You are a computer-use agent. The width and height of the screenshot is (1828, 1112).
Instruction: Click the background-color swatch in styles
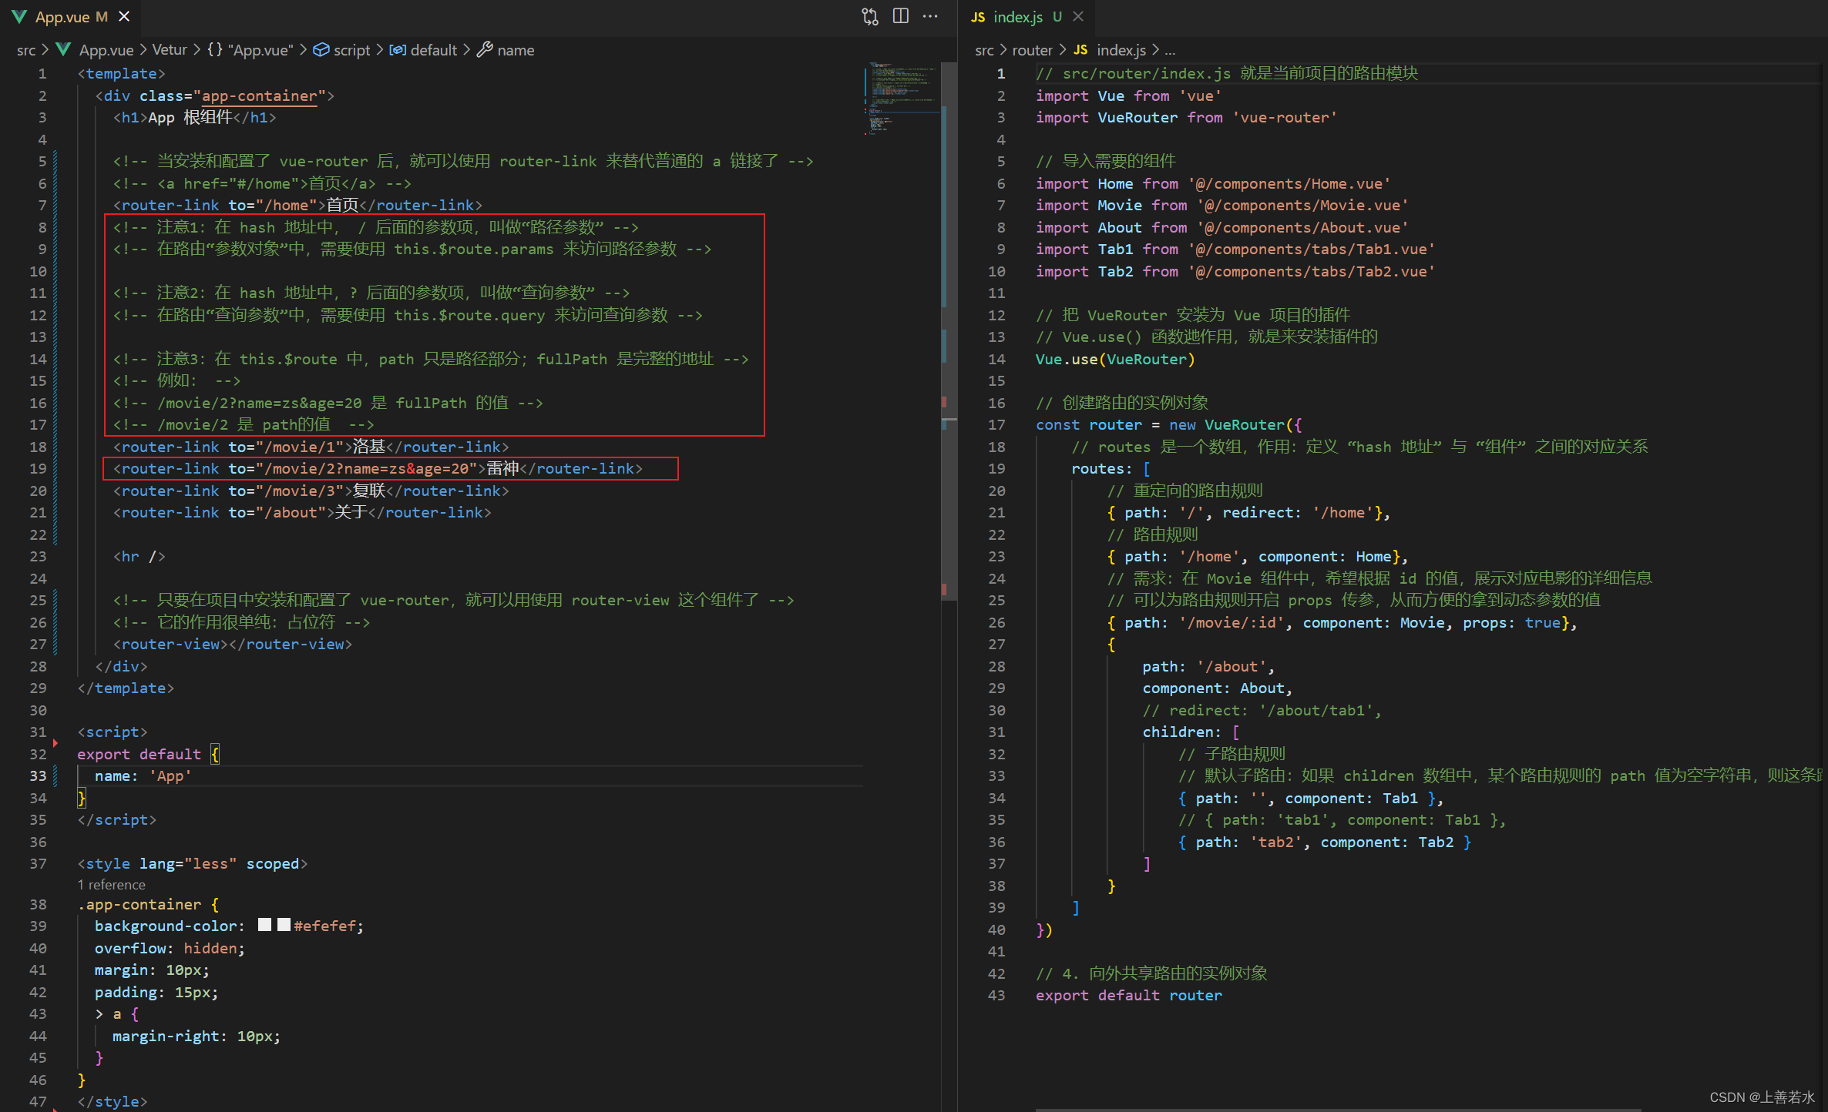261,926
